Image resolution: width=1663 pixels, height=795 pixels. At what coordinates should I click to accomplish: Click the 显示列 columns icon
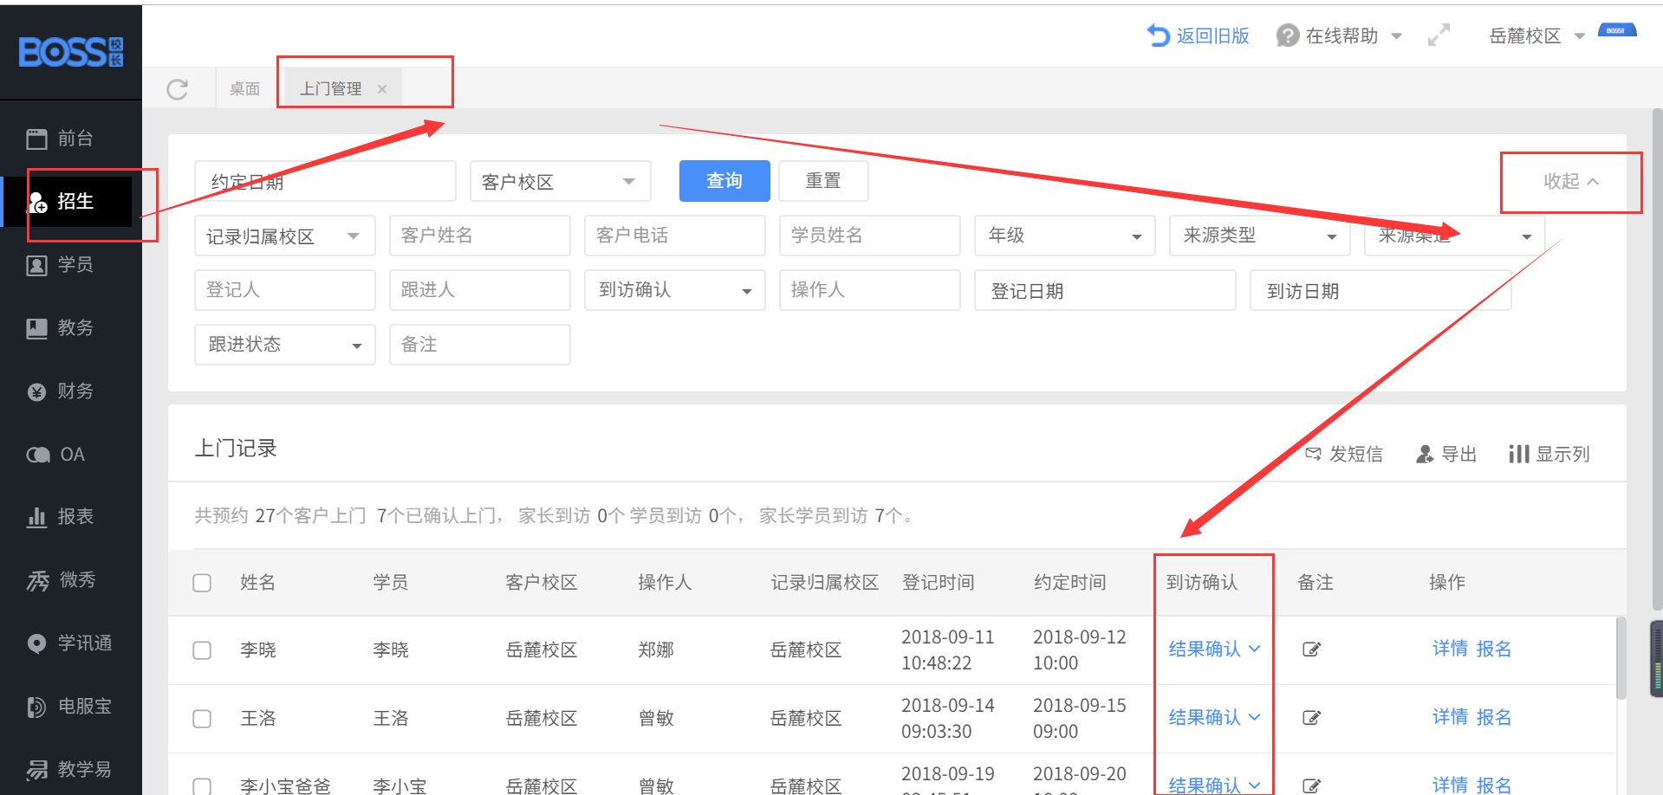click(x=1518, y=454)
